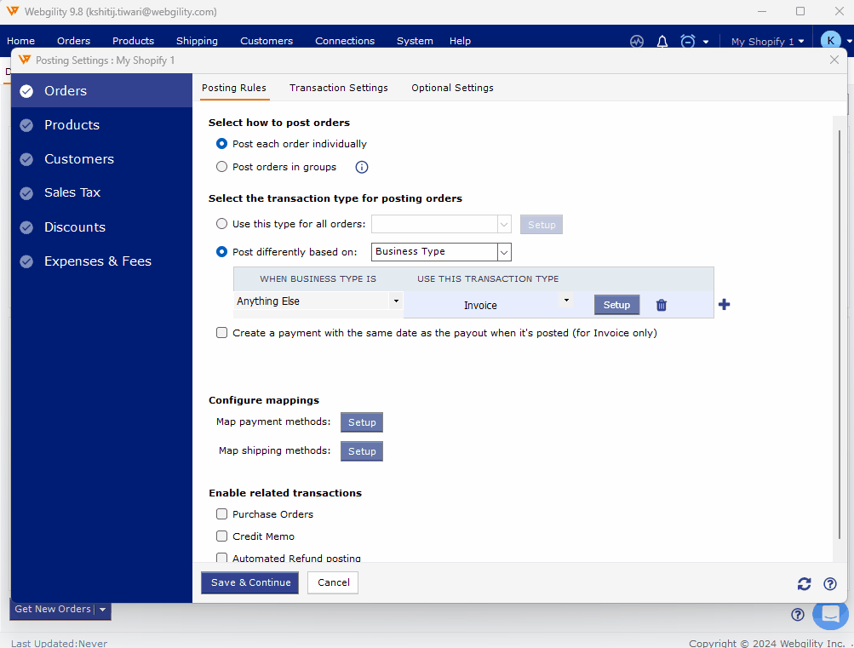This screenshot has width=854, height=648.
Task: Open the scheduler clock icon
Action: (x=688, y=41)
